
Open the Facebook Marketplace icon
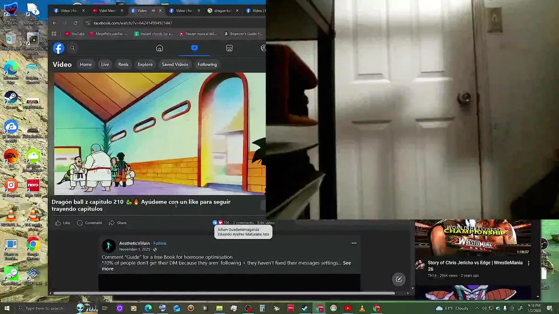pos(229,48)
